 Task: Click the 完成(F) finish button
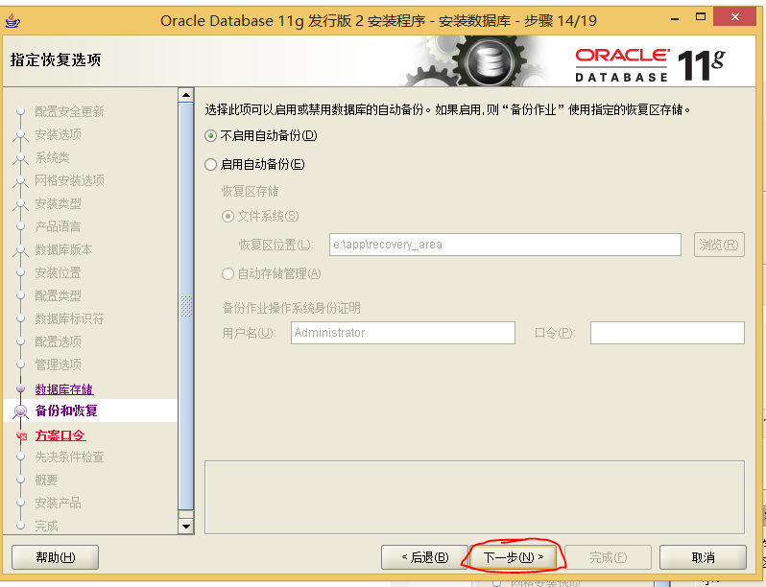(608, 557)
